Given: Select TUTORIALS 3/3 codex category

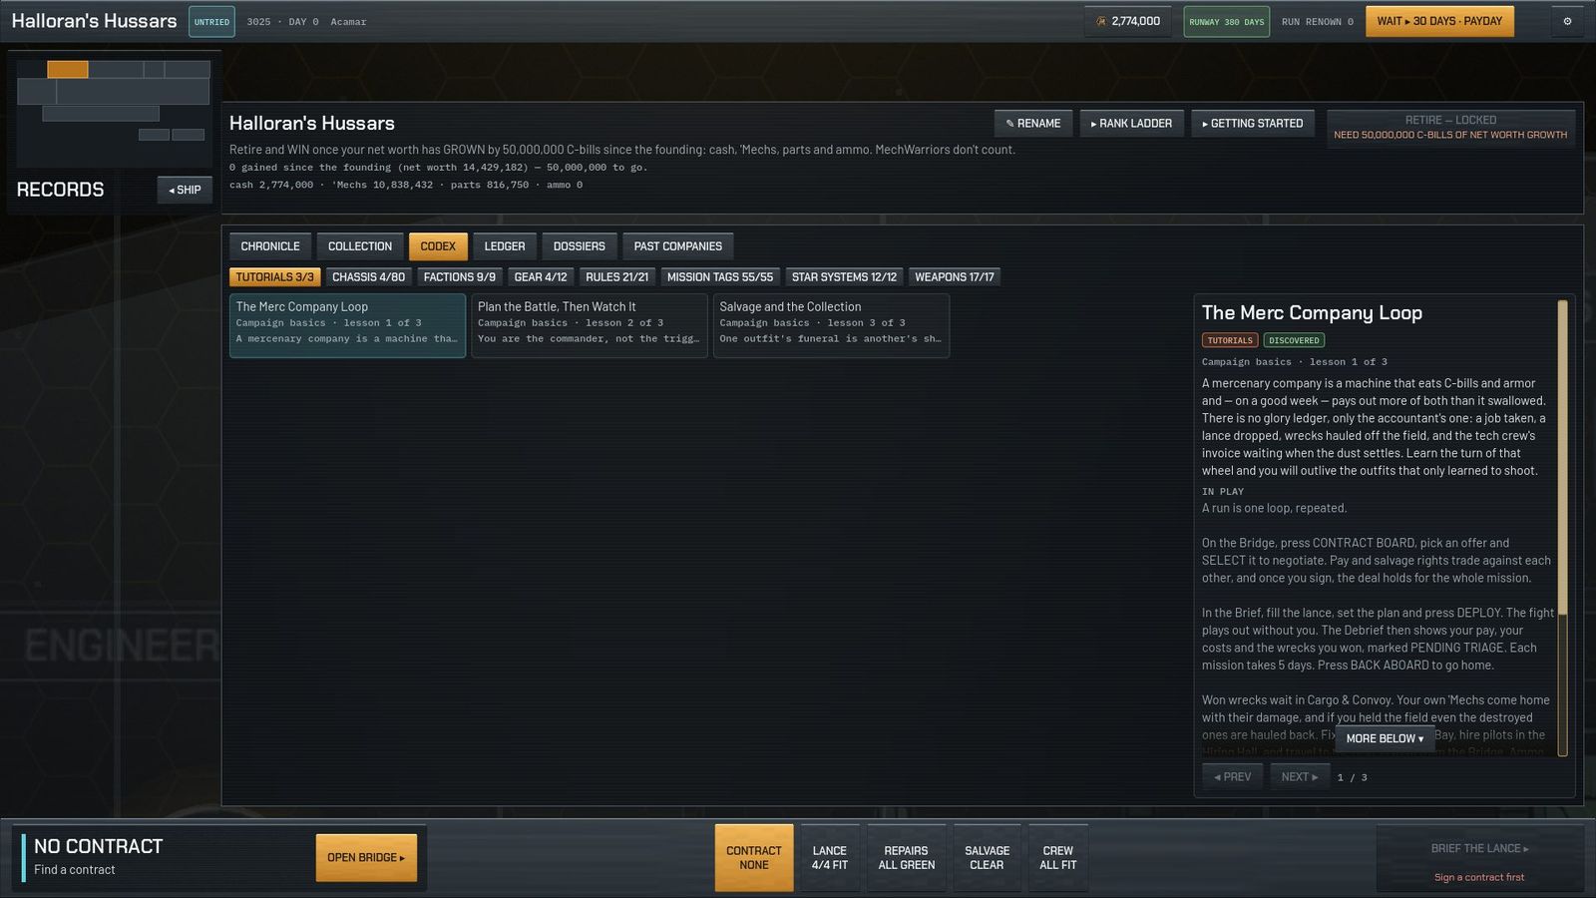Looking at the screenshot, I should pyautogui.click(x=275, y=277).
